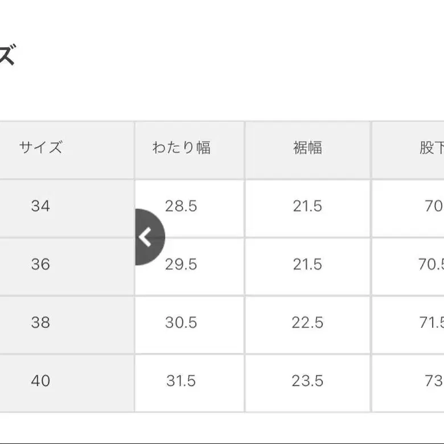
Task: Click size 34 row label
Action: pos(40,206)
